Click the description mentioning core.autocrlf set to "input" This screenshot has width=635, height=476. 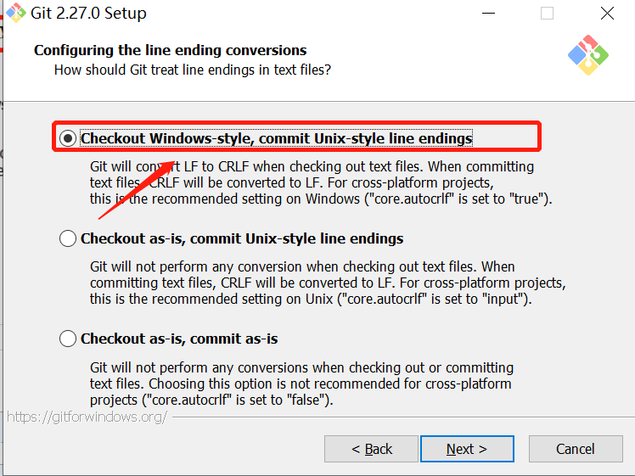pyautogui.click(x=327, y=283)
